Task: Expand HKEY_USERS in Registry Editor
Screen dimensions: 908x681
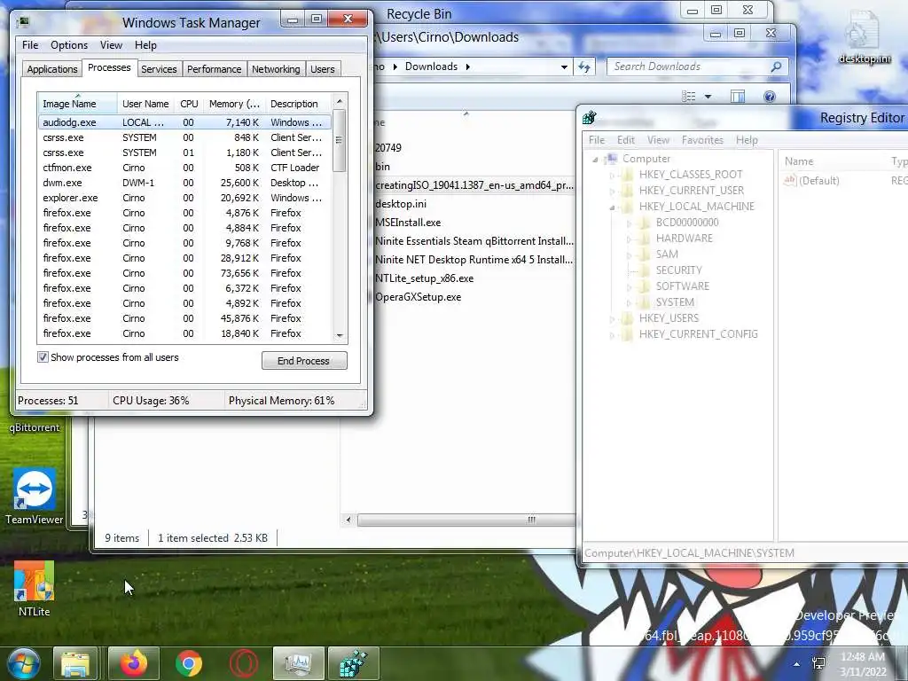Action: click(x=612, y=318)
